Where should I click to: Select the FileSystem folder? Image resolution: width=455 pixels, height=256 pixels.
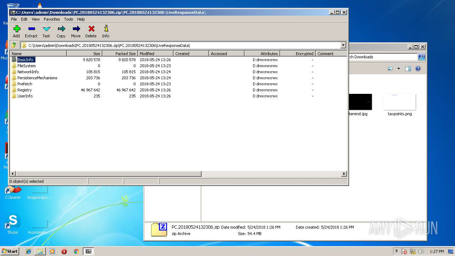[26, 66]
